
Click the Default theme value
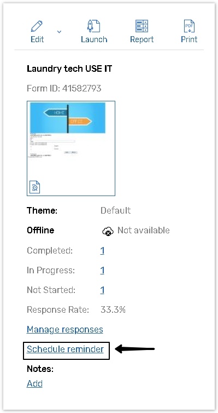click(116, 211)
